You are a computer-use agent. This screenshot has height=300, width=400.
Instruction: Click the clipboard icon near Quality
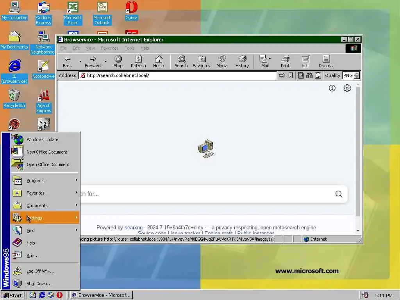tap(318, 75)
